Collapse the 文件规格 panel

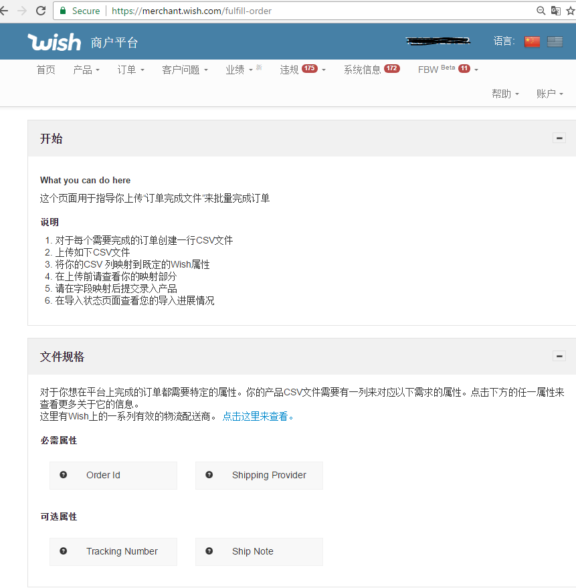point(559,356)
